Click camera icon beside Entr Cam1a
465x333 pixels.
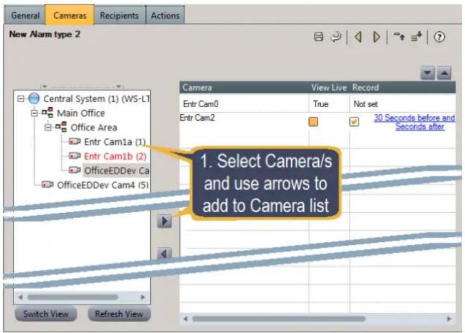click(75, 141)
